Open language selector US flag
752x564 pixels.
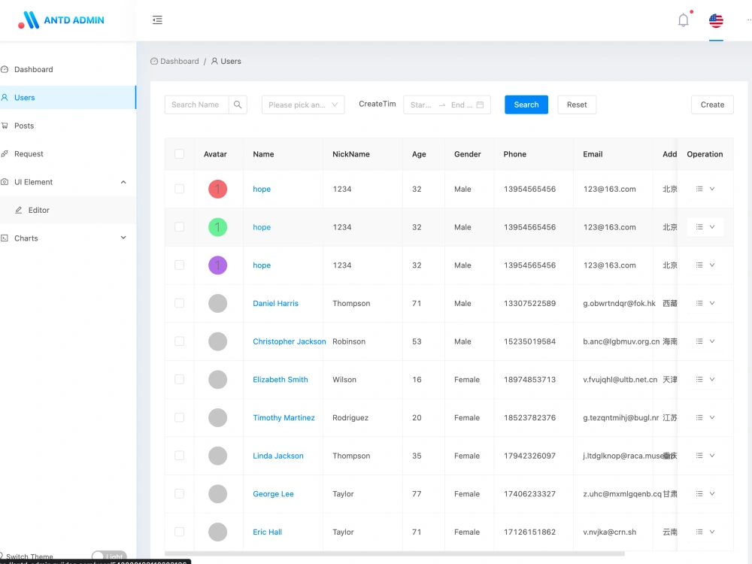click(x=716, y=20)
